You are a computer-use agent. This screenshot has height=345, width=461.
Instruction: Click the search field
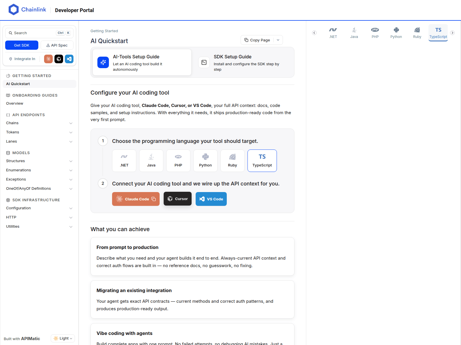[39, 33]
